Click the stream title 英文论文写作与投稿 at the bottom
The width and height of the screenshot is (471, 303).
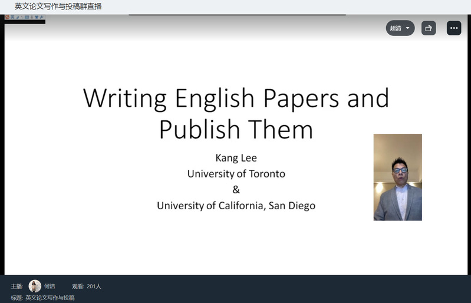point(50,298)
